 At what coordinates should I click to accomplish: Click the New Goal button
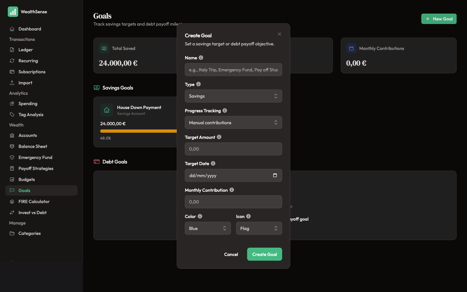click(439, 19)
